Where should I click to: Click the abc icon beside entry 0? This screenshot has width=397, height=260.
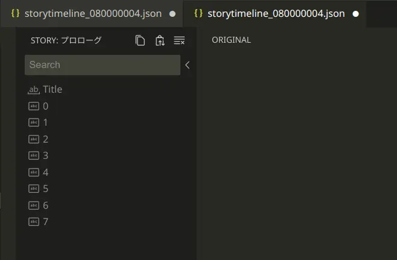34,106
